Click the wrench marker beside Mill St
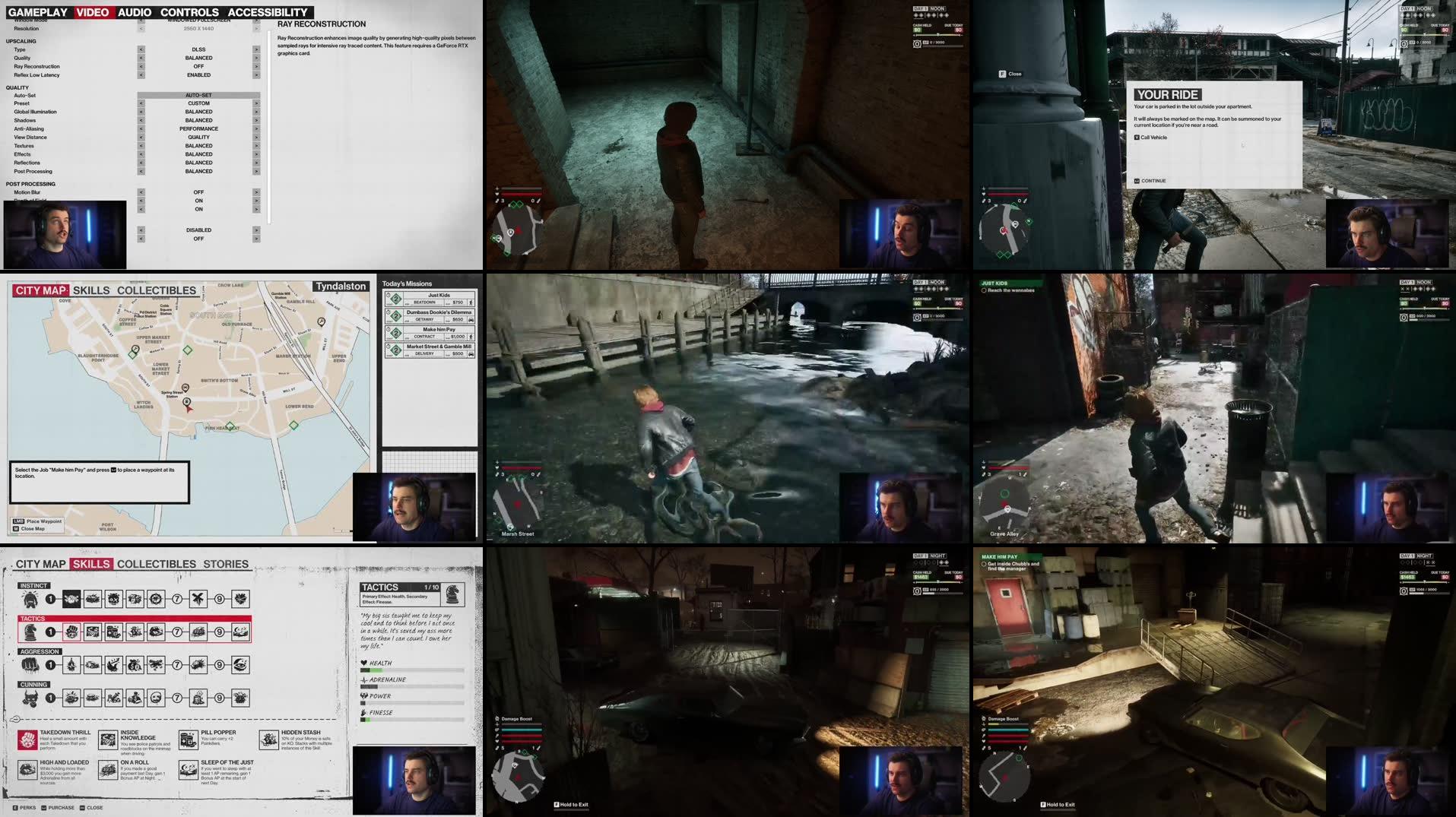This screenshot has width=1456, height=817. tap(321, 321)
